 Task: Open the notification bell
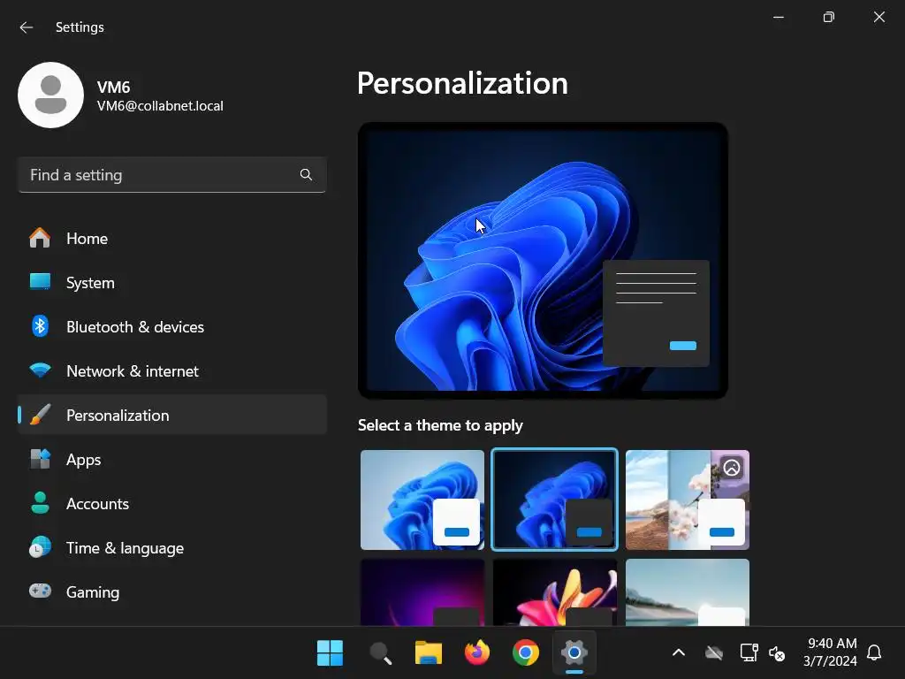(x=874, y=652)
